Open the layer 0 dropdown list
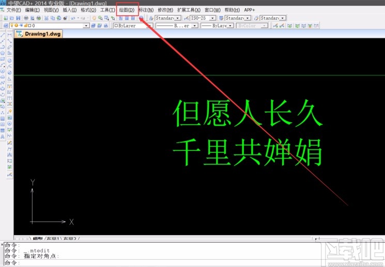385x267 pixels. [x=86, y=25]
